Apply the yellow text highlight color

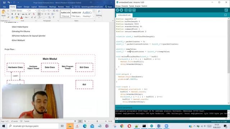17,18
